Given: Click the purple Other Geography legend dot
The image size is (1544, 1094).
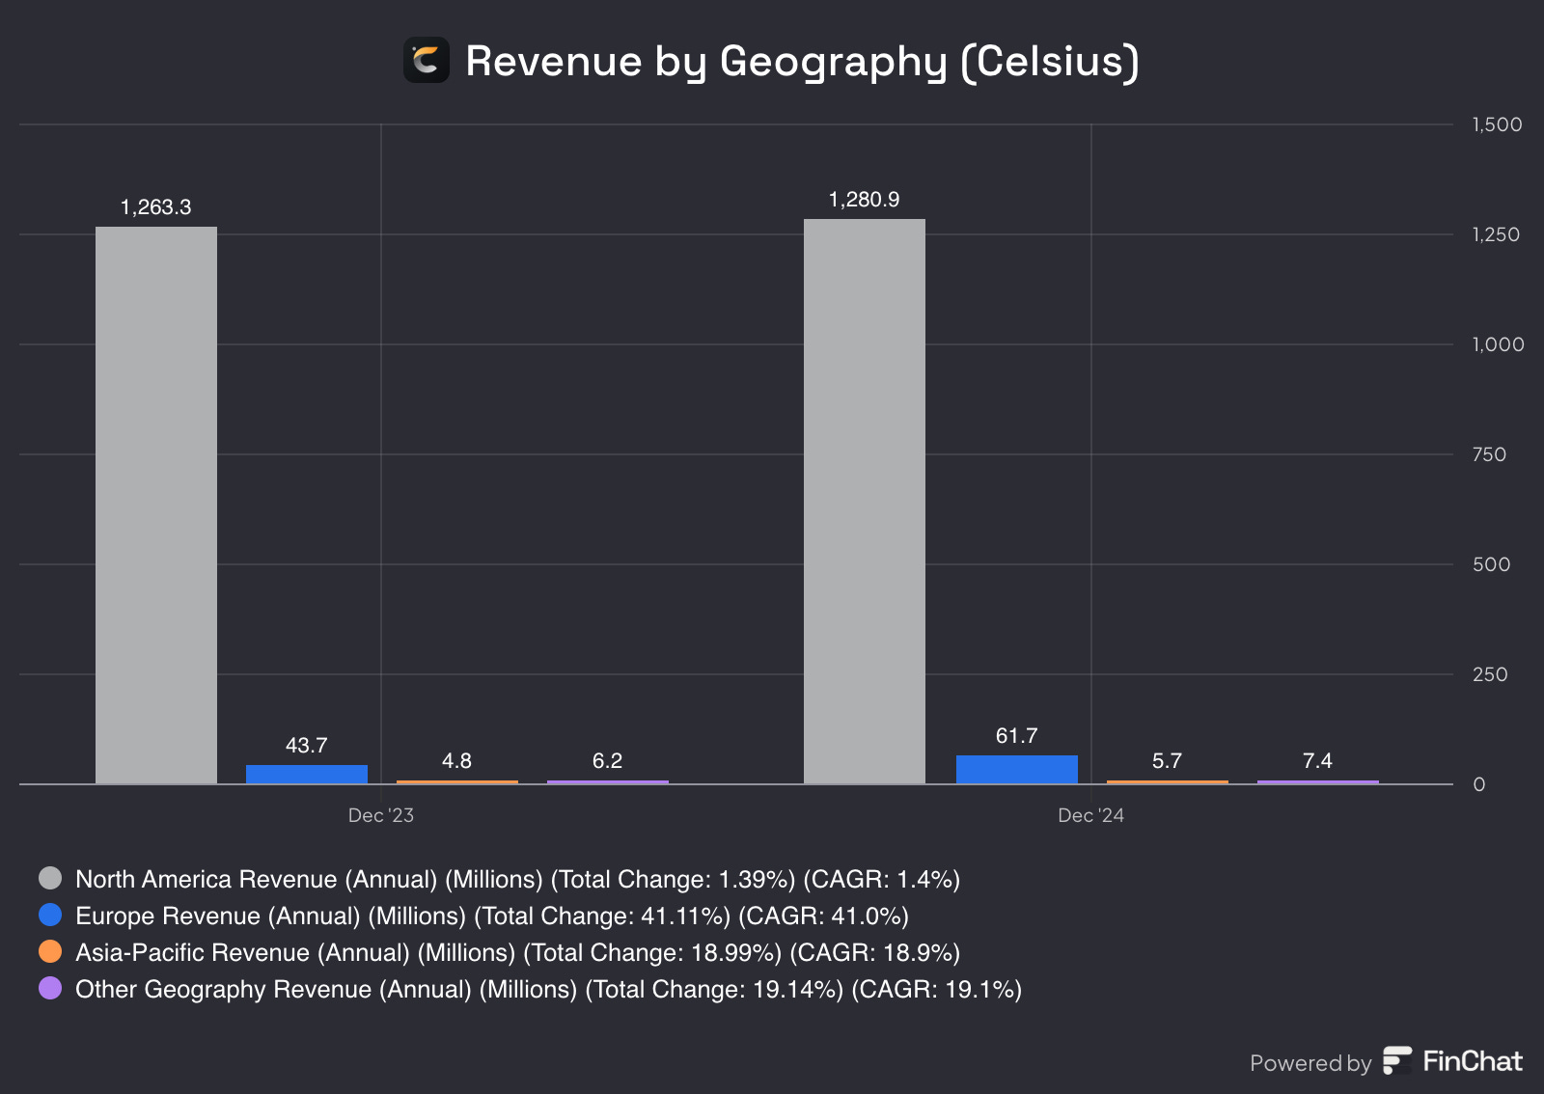Looking at the screenshot, I should (50, 988).
